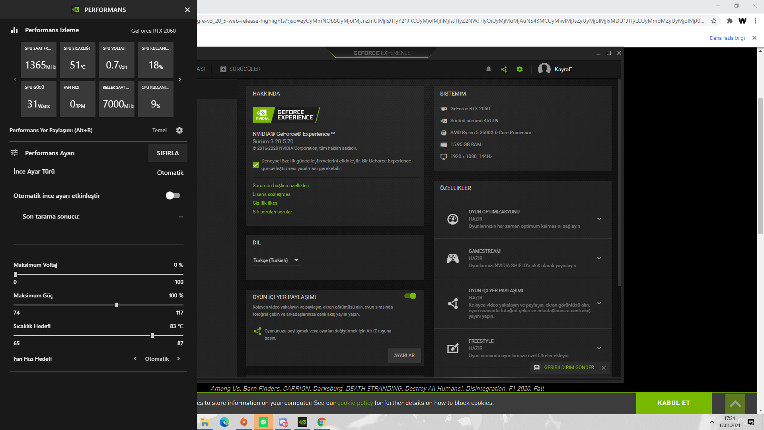This screenshot has width=764, height=430.
Task: Open the Fan Hızı tile
Action: pos(78,99)
